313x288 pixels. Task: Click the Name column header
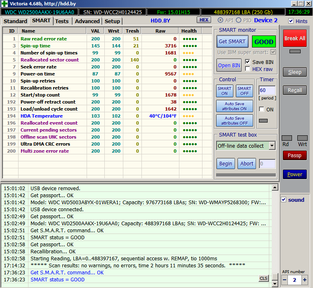click(x=52, y=31)
